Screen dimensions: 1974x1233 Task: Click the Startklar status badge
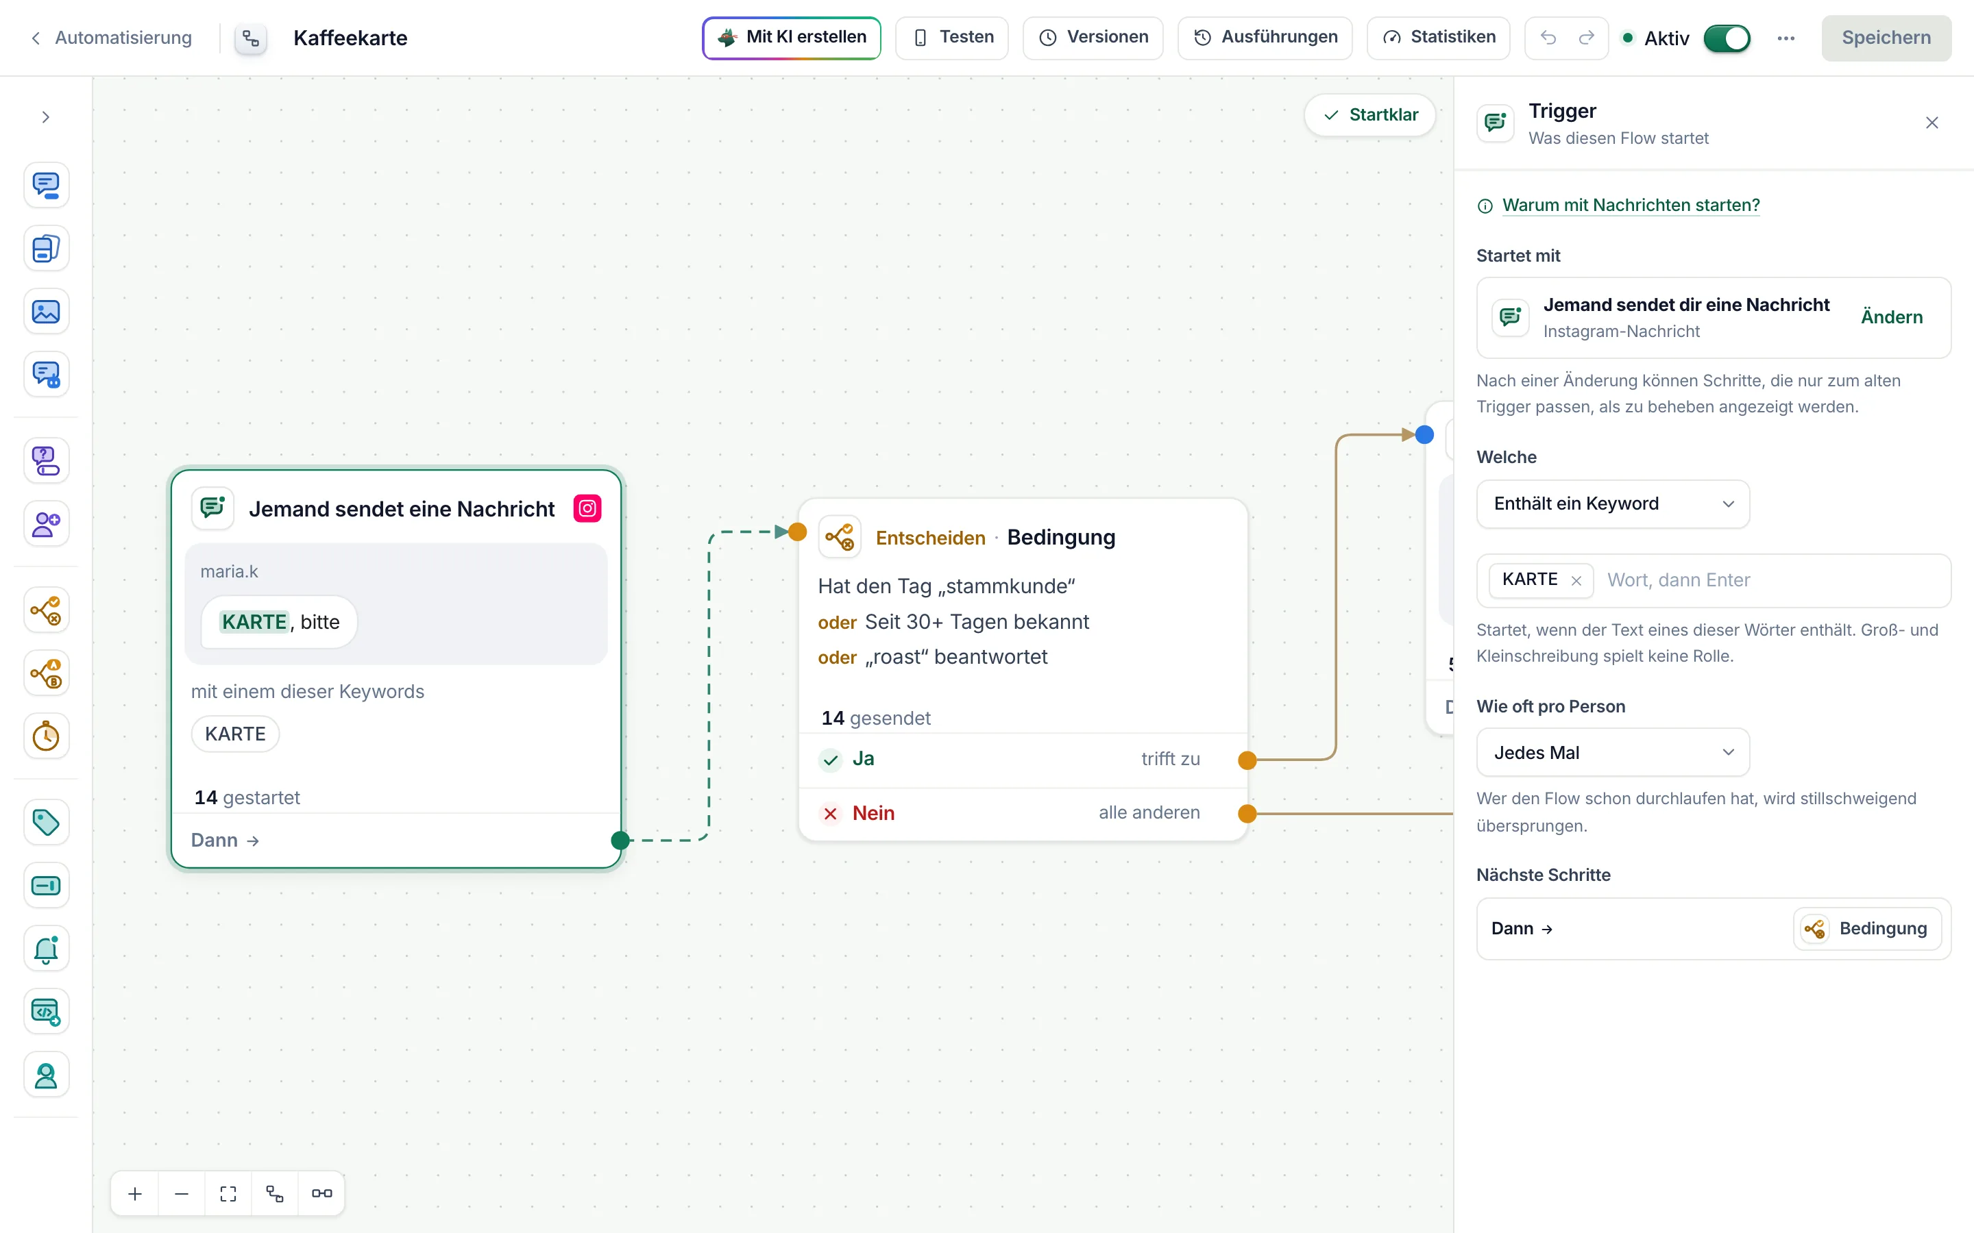pos(1369,115)
